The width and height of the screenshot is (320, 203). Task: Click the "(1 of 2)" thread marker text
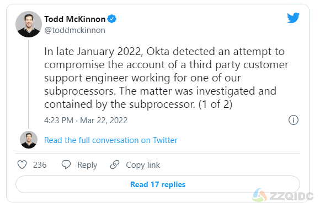click(215, 105)
